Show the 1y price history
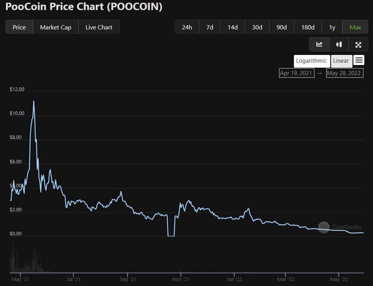The height and width of the screenshot is (286, 373). point(332,27)
